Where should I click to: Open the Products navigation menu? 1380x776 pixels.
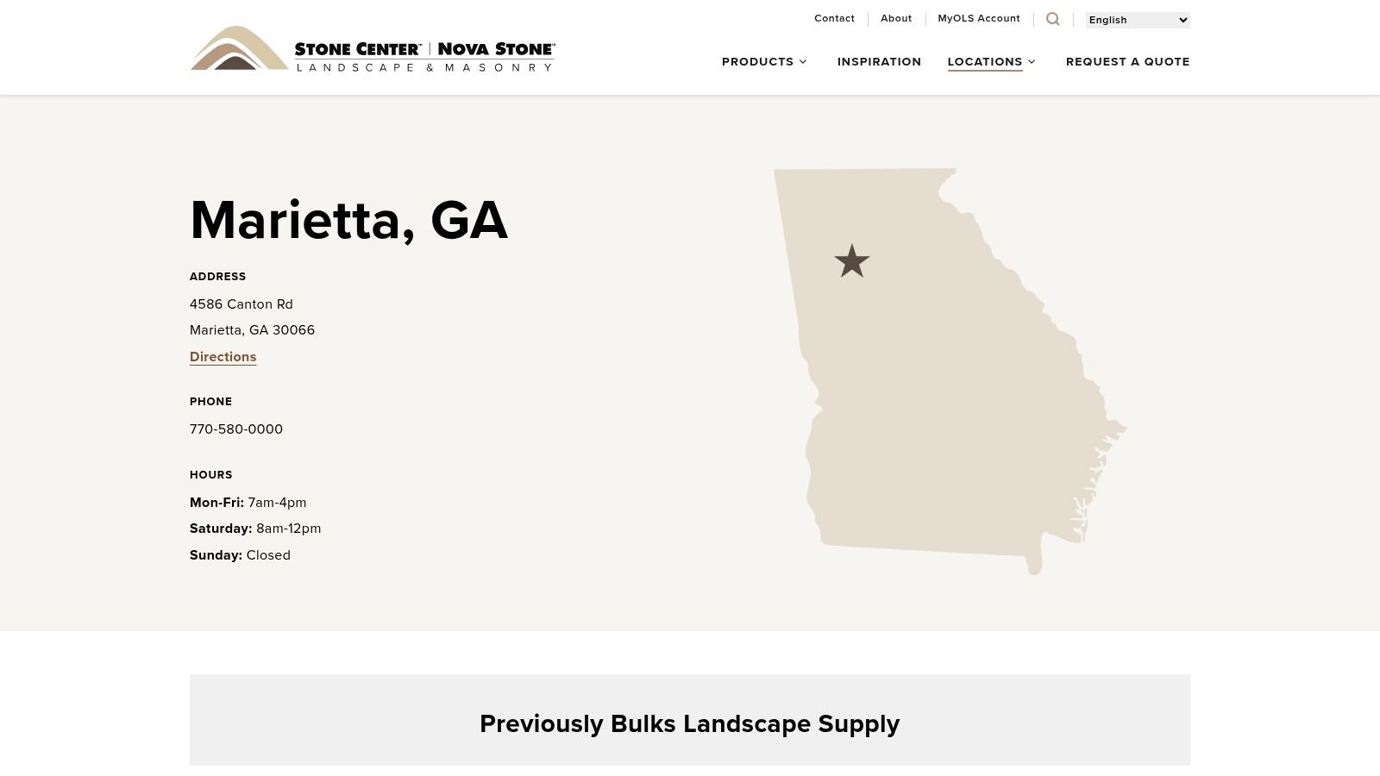pos(757,61)
